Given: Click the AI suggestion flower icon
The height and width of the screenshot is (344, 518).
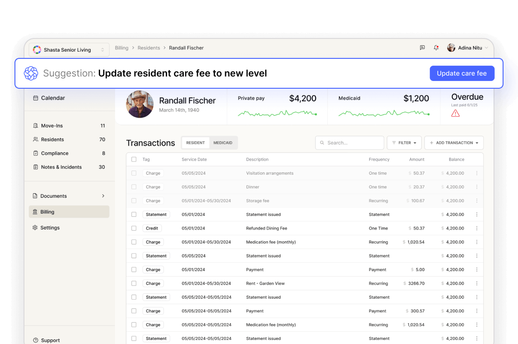Looking at the screenshot, I should click(x=31, y=73).
